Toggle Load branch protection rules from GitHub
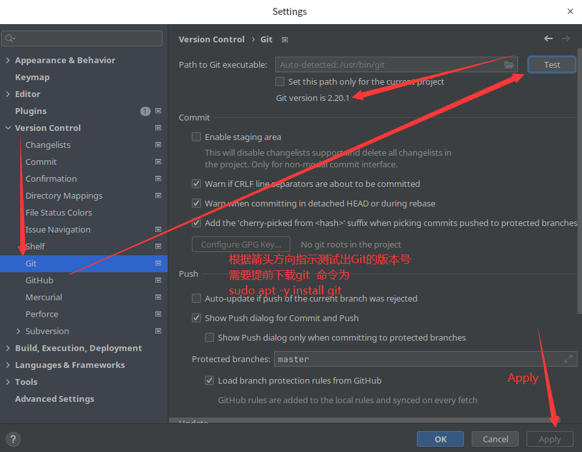The width and height of the screenshot is (582, 452). (x=209, y=380)
